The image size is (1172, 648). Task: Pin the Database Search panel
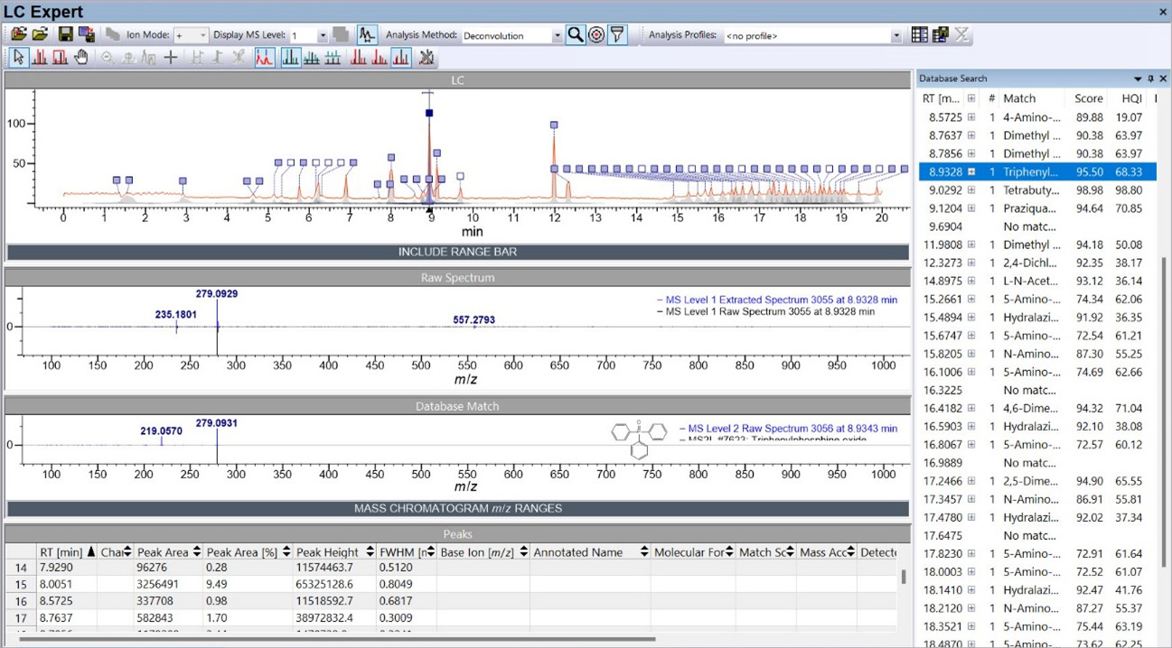pyautogui.click(x=1150, y=79)
